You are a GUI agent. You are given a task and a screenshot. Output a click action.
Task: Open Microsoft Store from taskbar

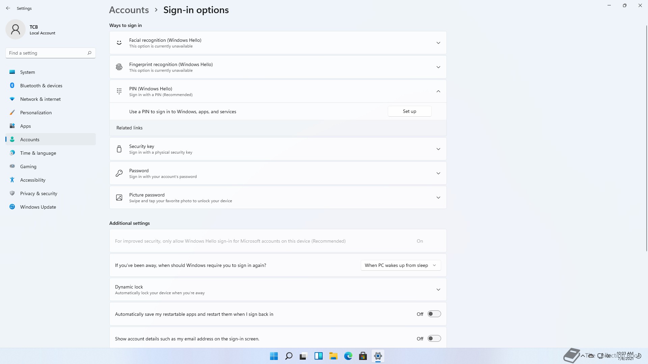363,356
